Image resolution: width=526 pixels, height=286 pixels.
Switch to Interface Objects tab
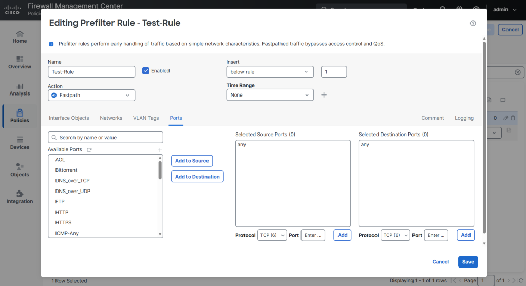[x=69, y=118]
